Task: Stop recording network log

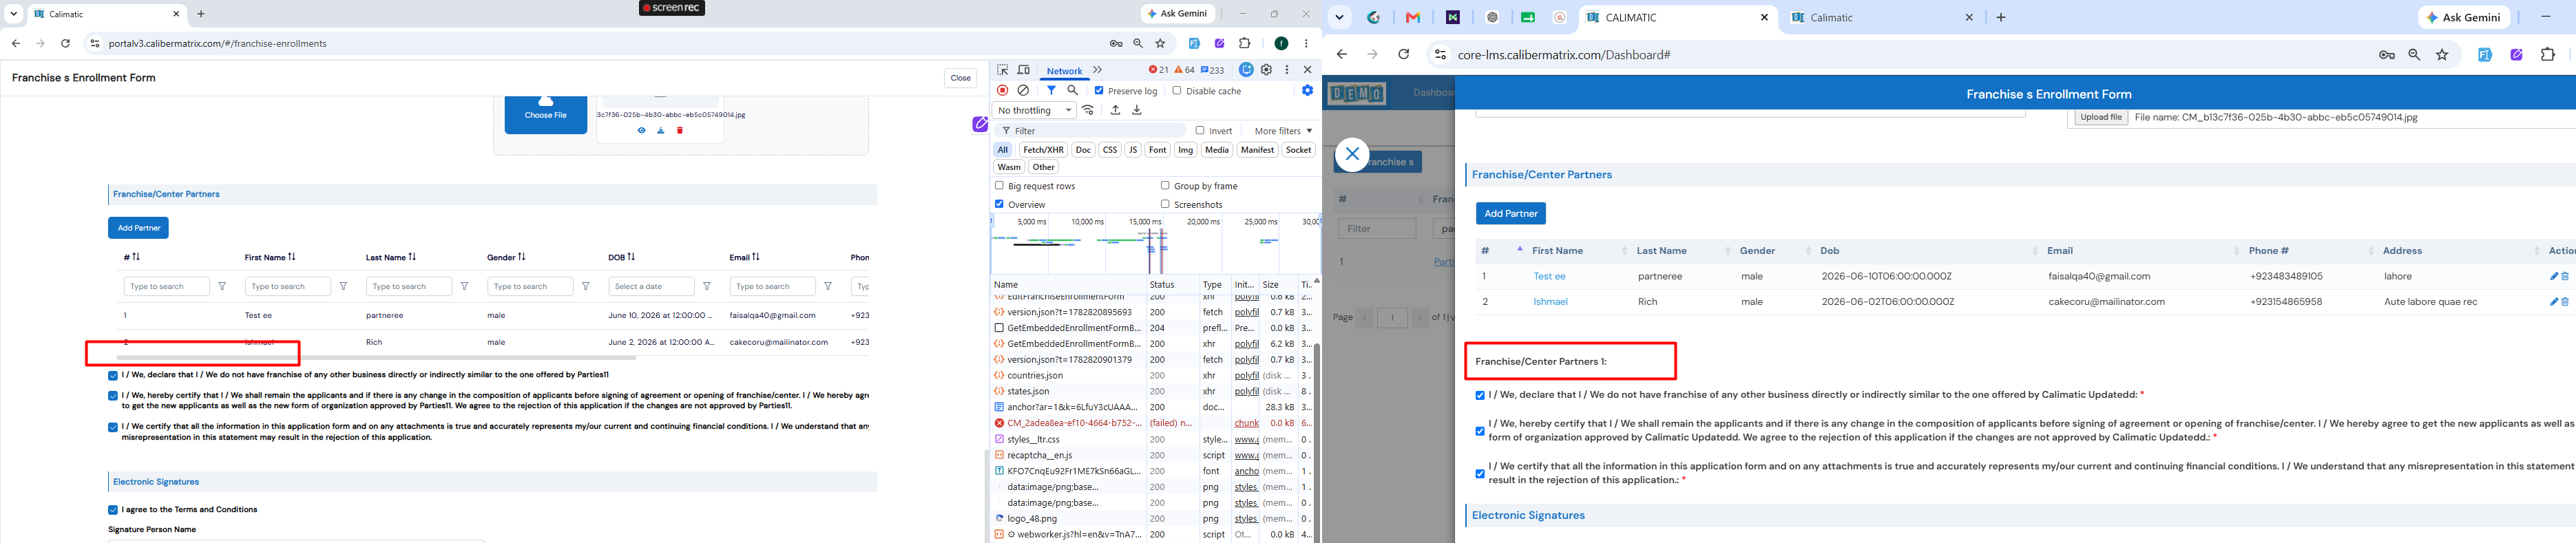Action: pyautogui.click(x=1003, y=91)
